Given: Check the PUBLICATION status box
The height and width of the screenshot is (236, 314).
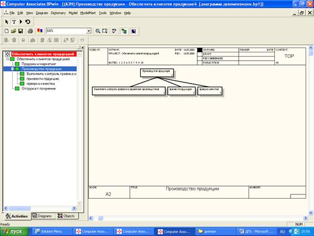Looking at the screenshot, I should tap(200, 63).
